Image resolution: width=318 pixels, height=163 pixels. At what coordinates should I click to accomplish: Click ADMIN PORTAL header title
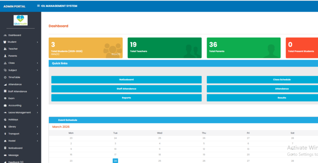coord(14,6)
